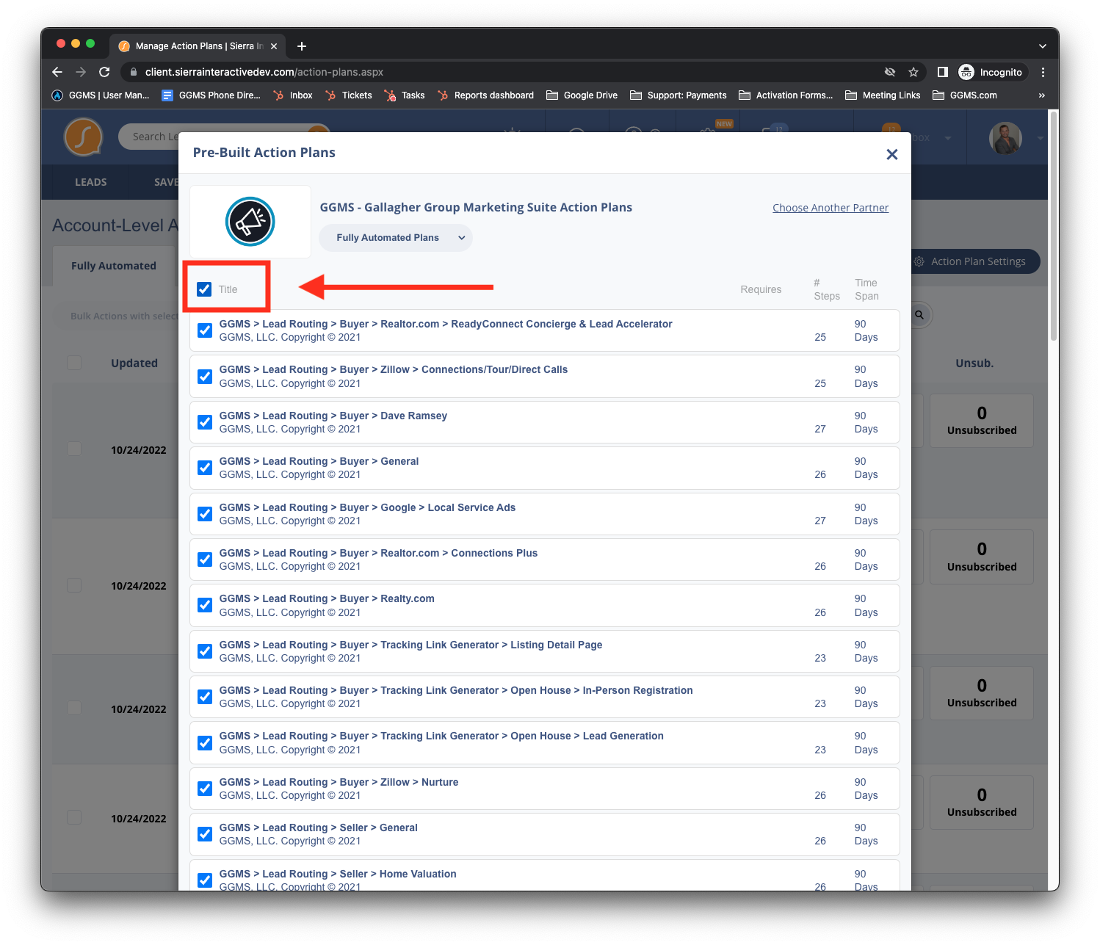The width and height of the screenshot is (1100, 945).
Task: Open the Buyer > Dave Ramsey plan title
Action: point(333,416)
